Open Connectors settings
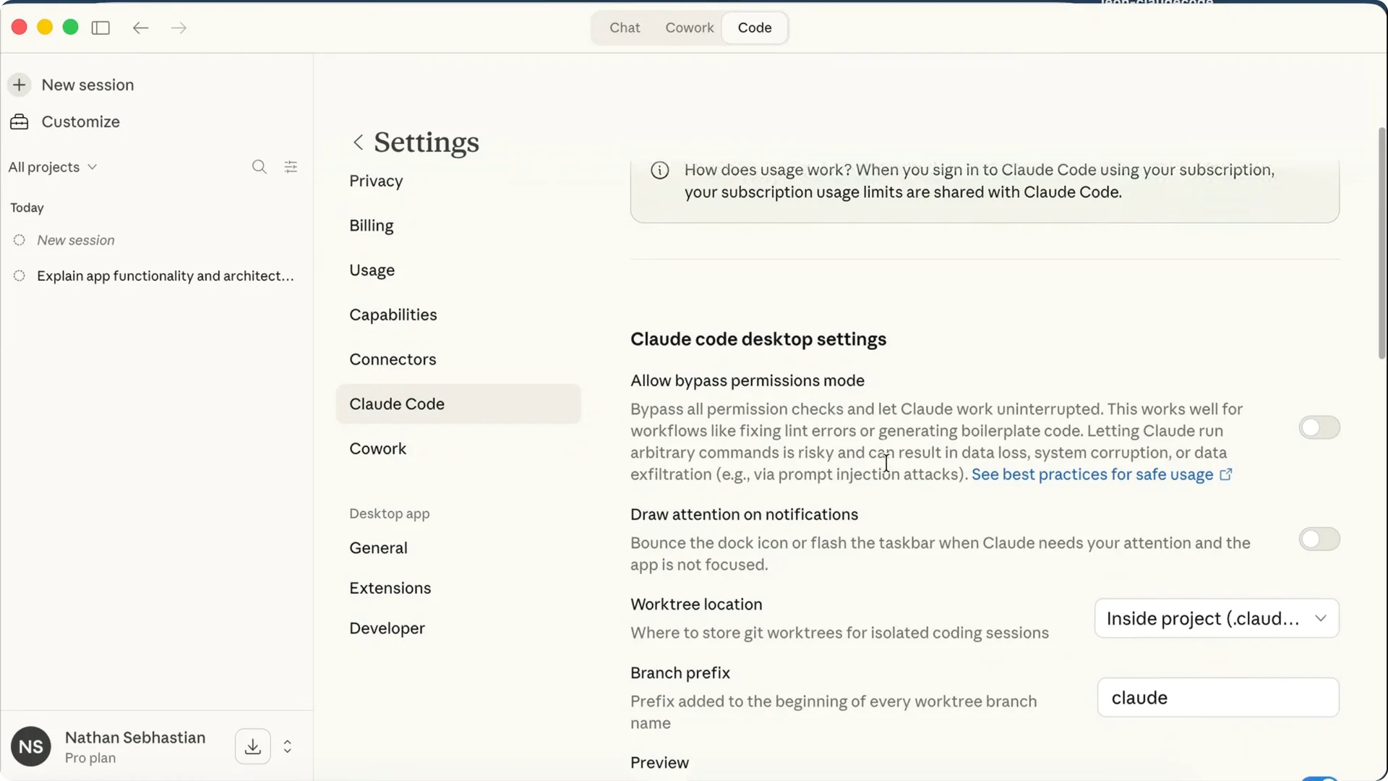This screenshot has height=781, width=1388. click(x=393, y=359)
